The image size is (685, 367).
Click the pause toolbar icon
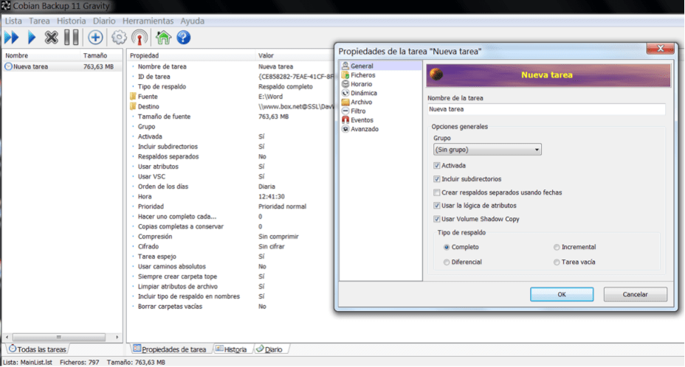(71, 38)
